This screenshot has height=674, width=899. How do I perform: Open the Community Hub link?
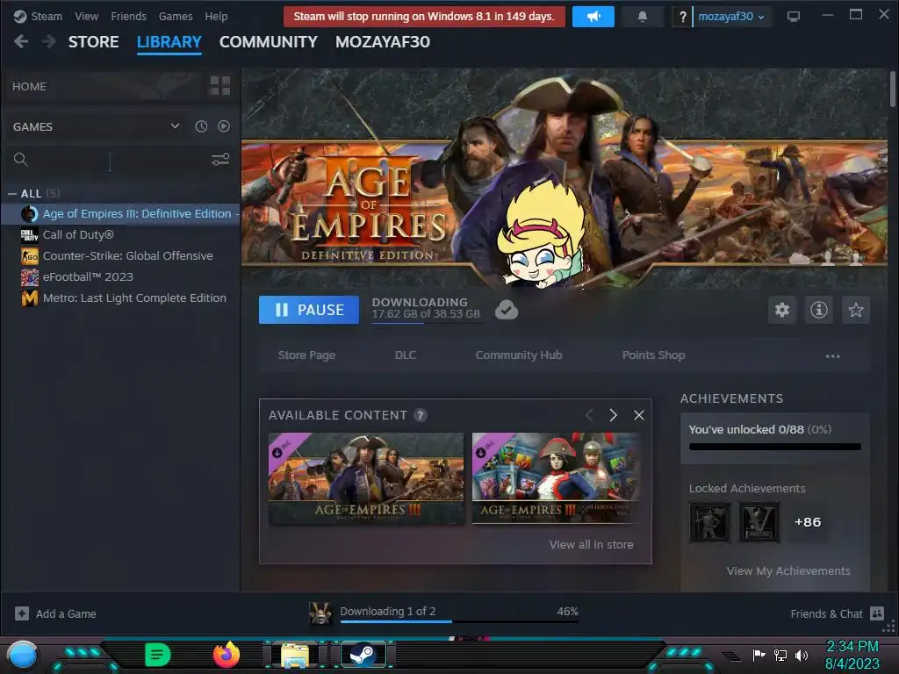click(x=519, y=355)
